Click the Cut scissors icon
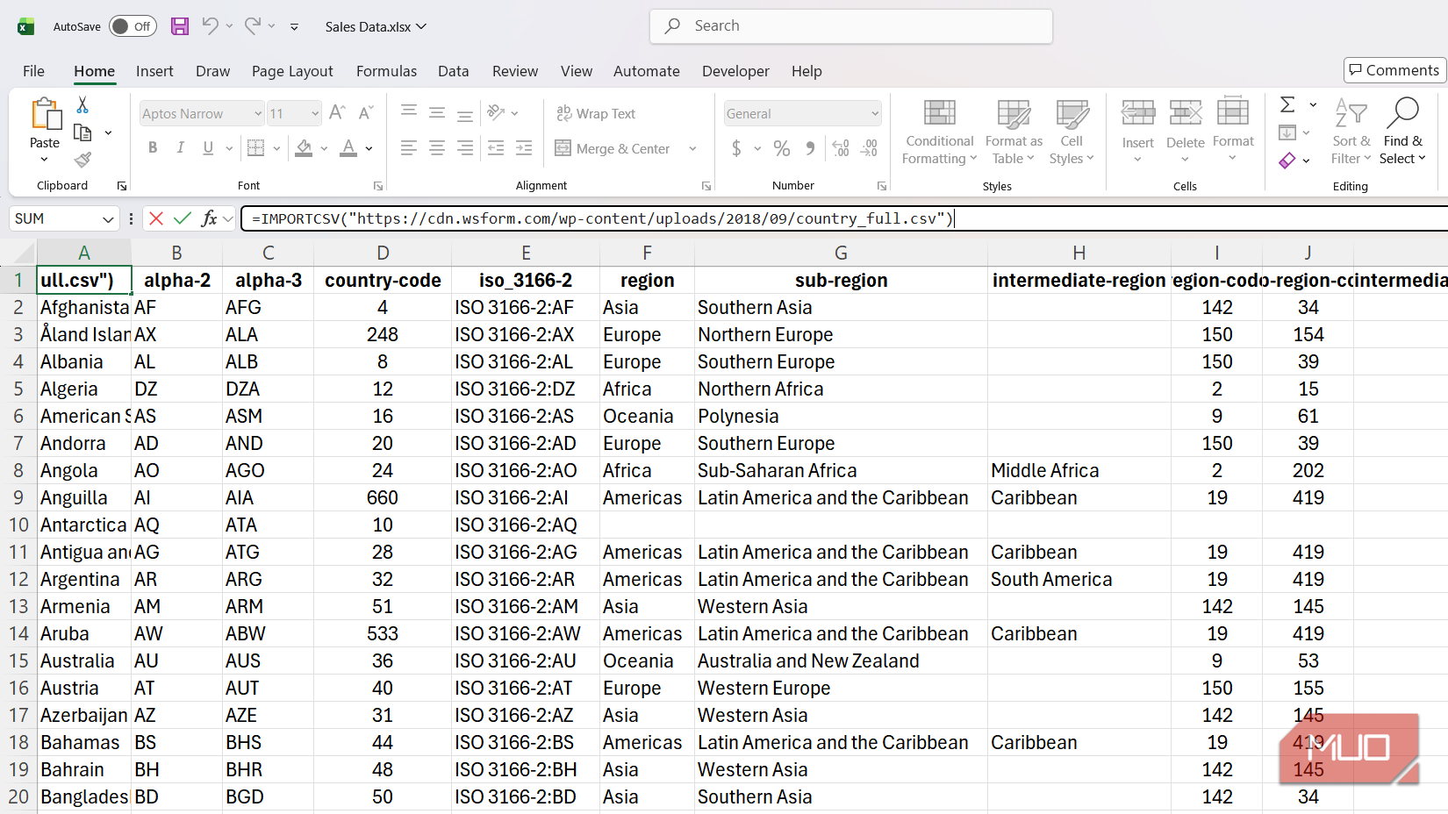1448x814 pixels. pos(82,104)
